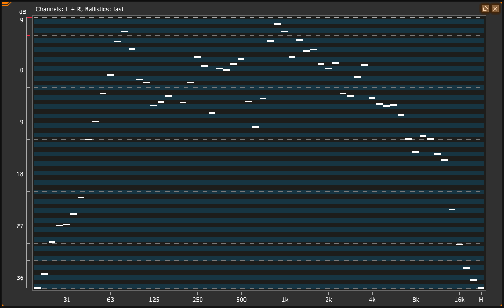Viewport: 504px width, 308px height.
Task: Pick the 1k frequency label
Action: [x=285, y=300]
